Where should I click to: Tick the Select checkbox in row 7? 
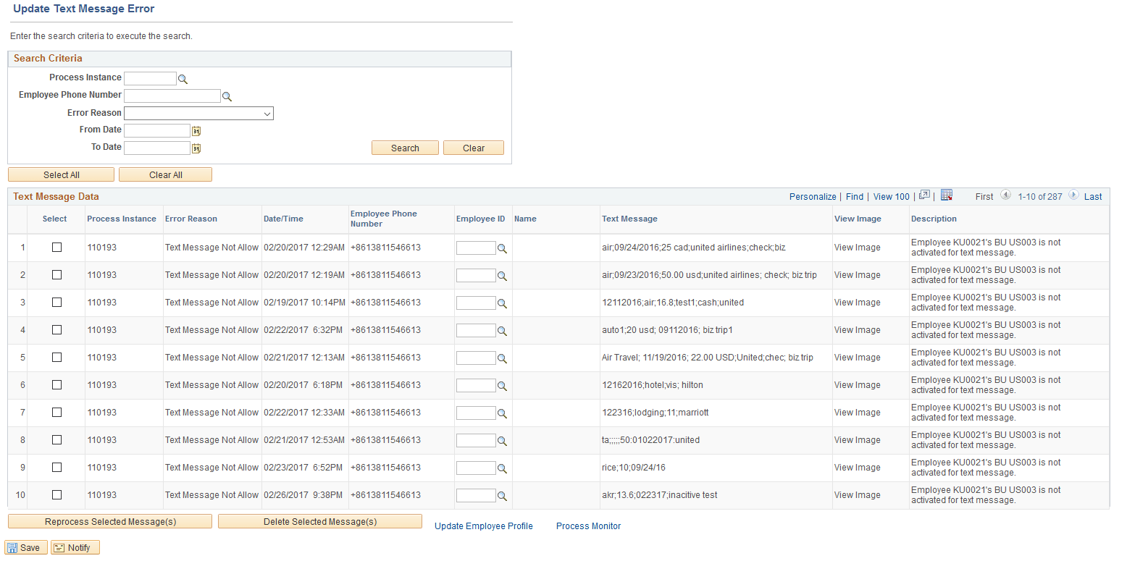click(x=57, y=413)
